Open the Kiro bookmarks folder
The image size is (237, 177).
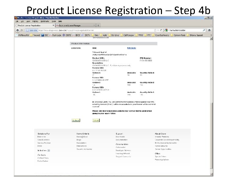point(95,35)
